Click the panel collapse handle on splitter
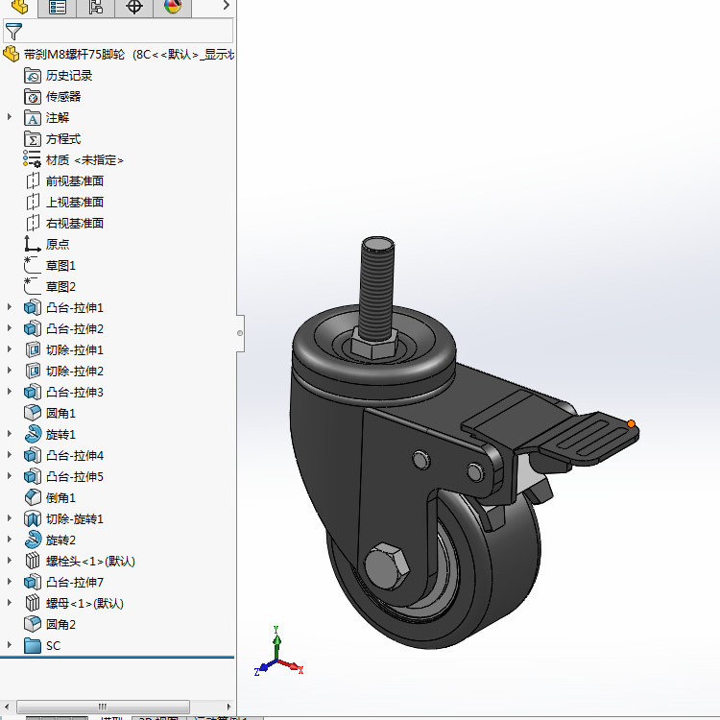 tap(240, 333)
